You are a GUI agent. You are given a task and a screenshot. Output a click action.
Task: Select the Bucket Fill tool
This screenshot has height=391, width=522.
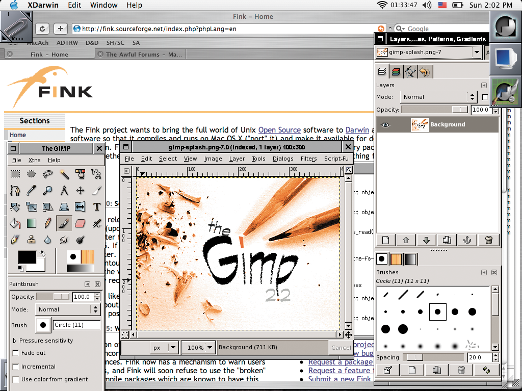pyautogui.click(x=15, y=223)
